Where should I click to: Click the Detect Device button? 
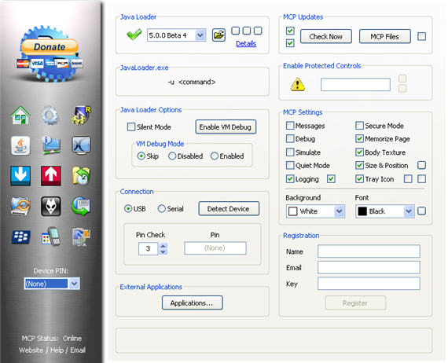[229, 209]
